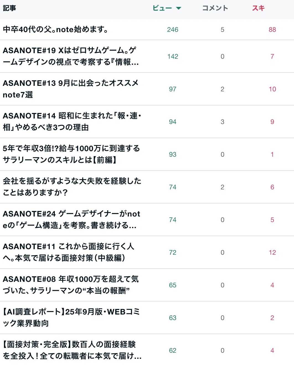This screenshot has height=366, width=294.
Task: Open ASANOTE#08 年収1000万 article
Action: (71, 285)
